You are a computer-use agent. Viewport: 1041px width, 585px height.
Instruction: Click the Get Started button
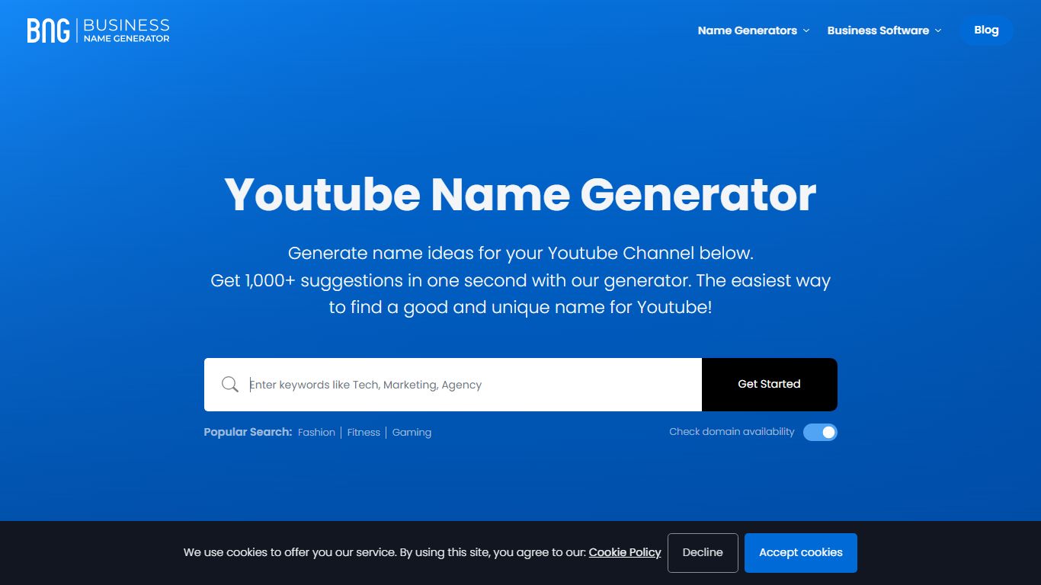[x=769, y=385]
